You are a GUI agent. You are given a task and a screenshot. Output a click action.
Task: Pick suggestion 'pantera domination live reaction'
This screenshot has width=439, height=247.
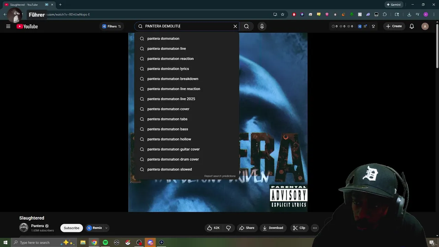click(187, 89)
